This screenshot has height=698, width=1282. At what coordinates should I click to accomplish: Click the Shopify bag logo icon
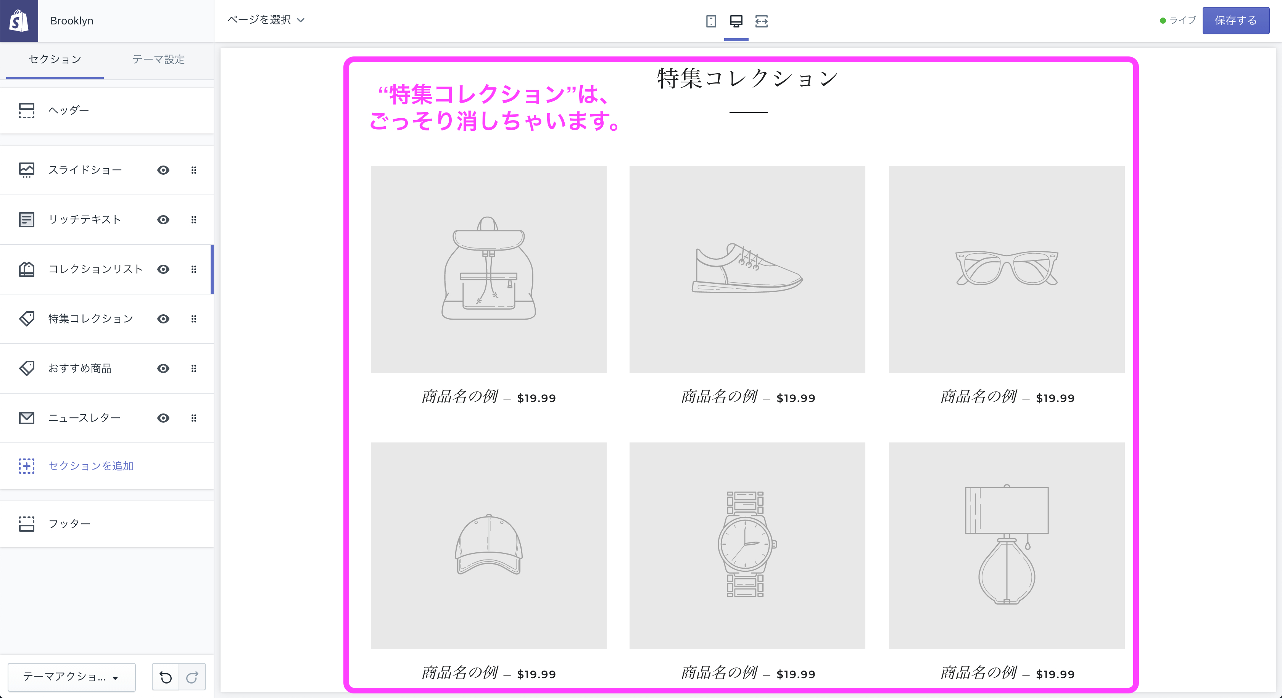(19, 20)
